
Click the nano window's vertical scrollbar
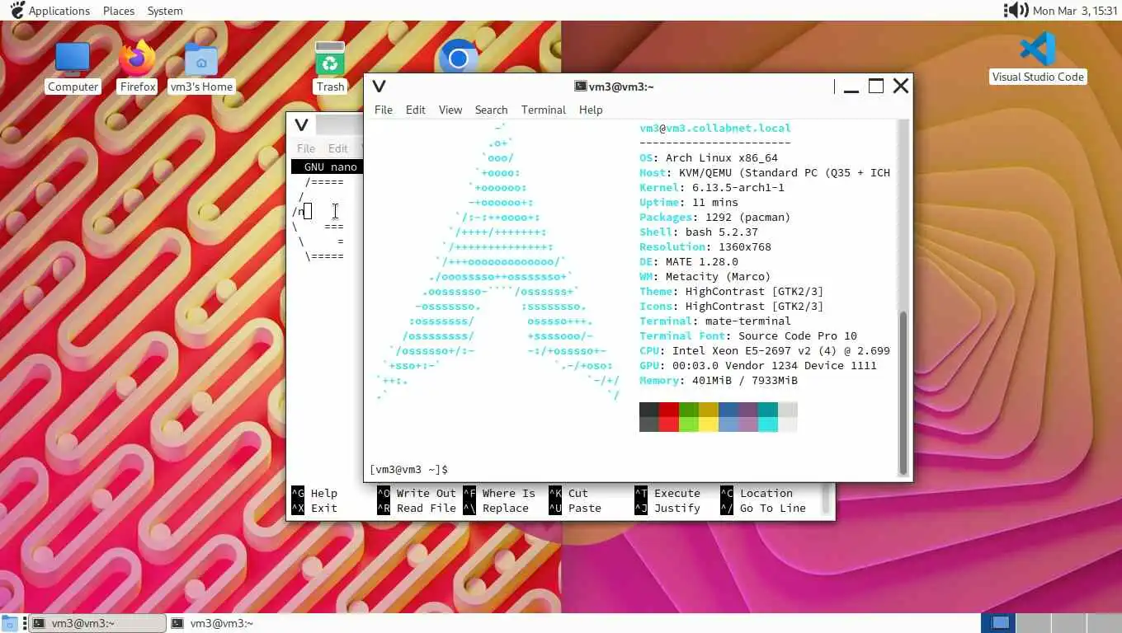point(826,499)
